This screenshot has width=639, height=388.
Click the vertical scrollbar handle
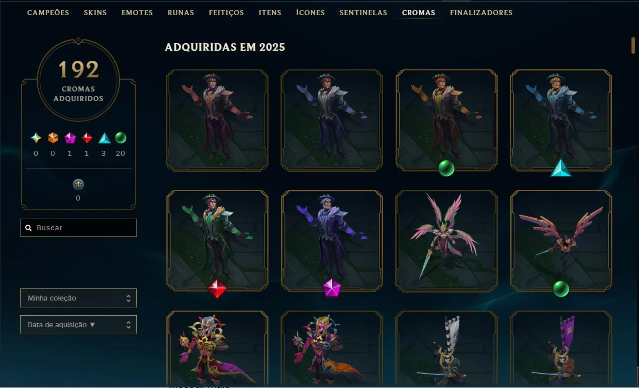633,45
